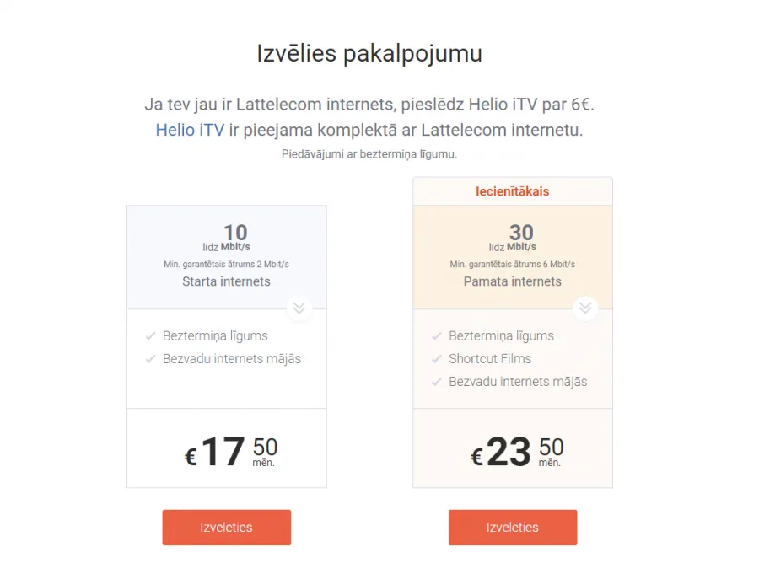Click the Pamata internets plan title
Screen dimensions: 759x579
[x=513, y=281]
